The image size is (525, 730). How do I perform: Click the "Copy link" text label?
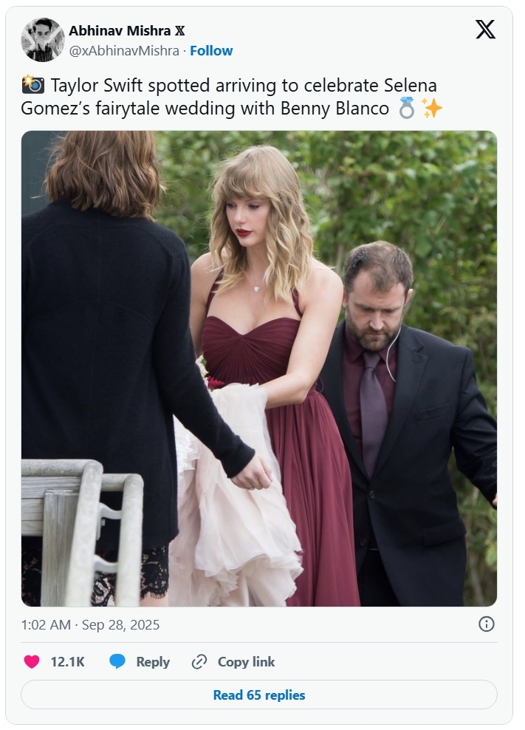point(246,662)
